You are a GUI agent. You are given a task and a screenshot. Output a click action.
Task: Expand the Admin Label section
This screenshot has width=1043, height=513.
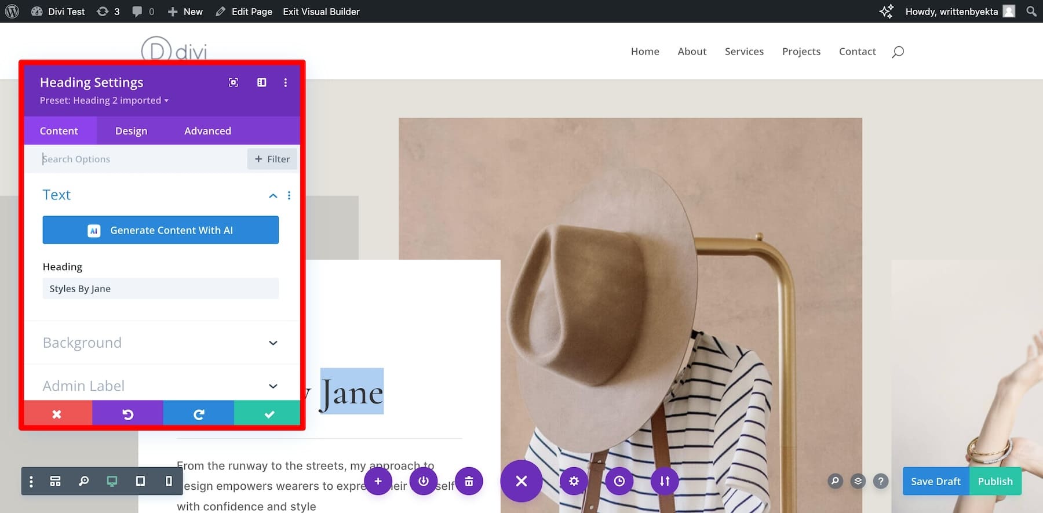[x=161, y=385]
